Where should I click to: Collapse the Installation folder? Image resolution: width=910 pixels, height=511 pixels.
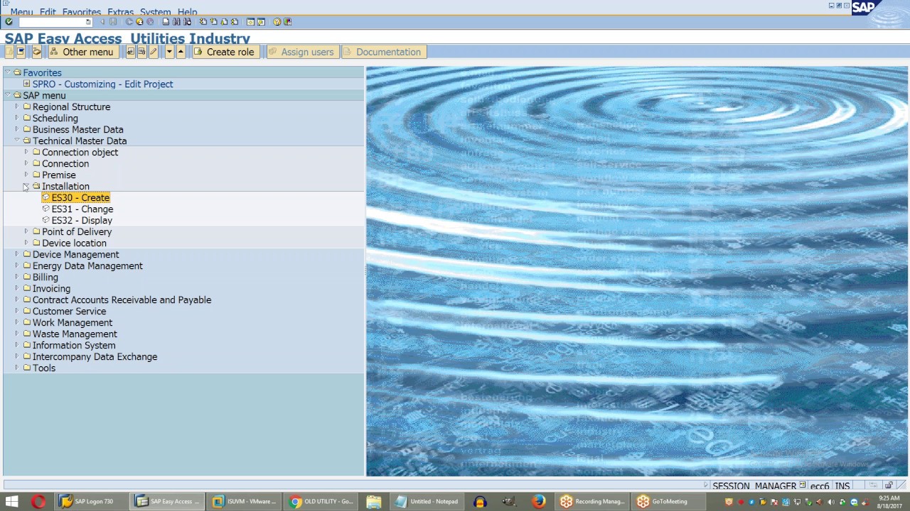(26, 186)
